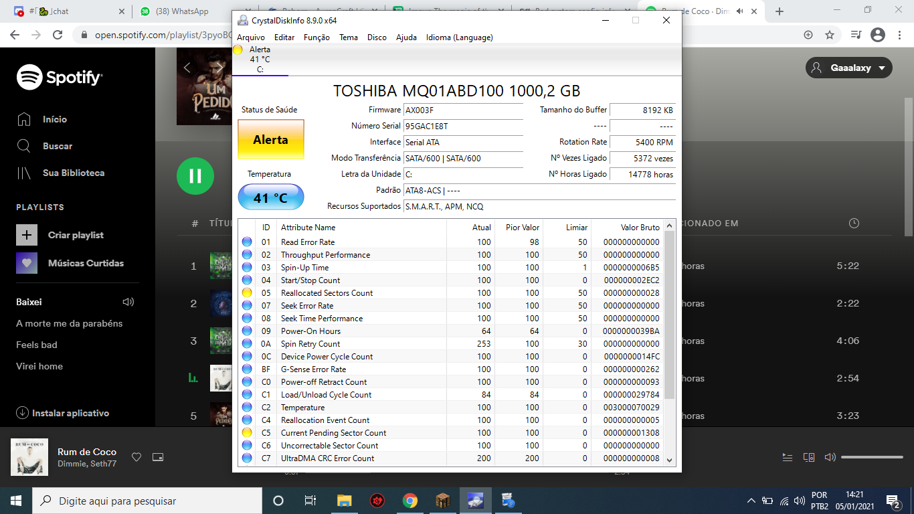Open the Chrome profile avatar
Image resolution: width=914 pixels, height=514 pixels.
point(878,35)
